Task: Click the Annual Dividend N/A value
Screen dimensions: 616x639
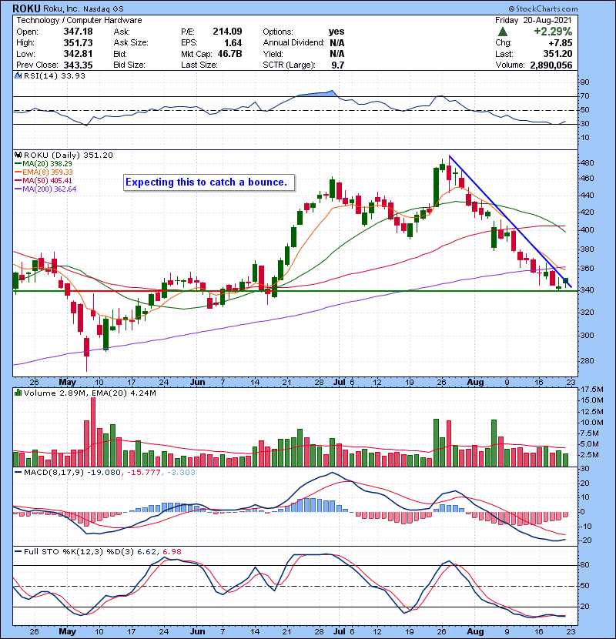Action: tap(337, 43)
